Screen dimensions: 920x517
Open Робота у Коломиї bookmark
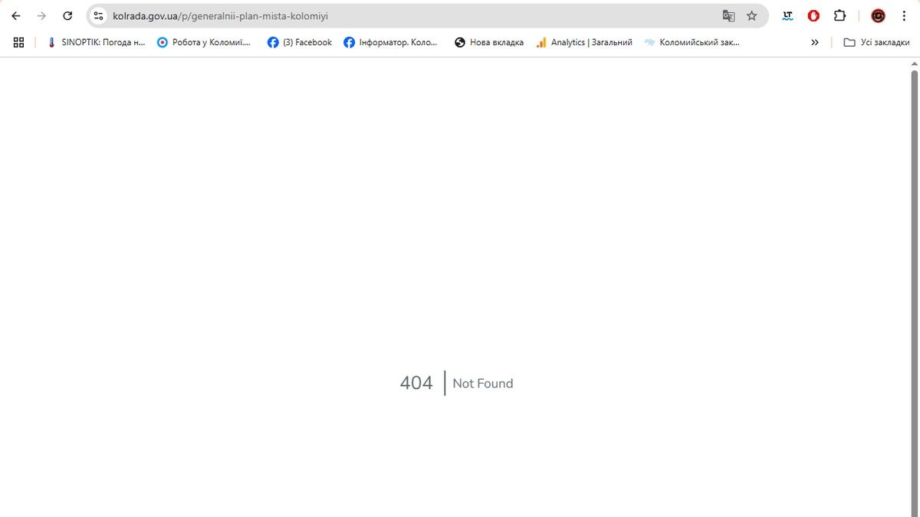click(204, 43)
